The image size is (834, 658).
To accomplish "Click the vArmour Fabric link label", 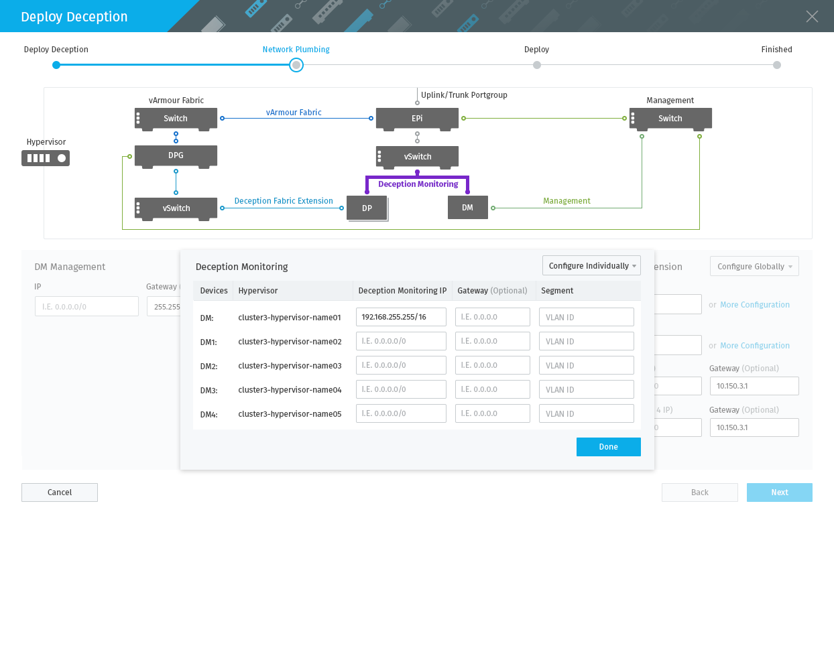I will [x=294, y=113].
